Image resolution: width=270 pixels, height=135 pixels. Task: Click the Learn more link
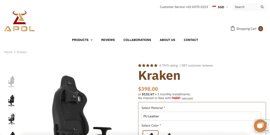187,98
